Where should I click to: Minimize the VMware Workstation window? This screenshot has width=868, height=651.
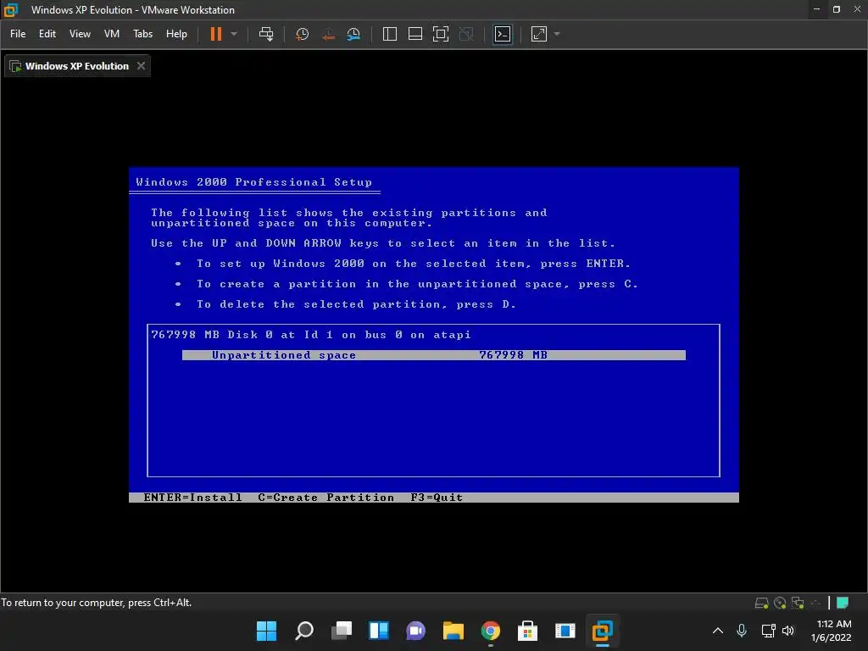pos(816,9)
